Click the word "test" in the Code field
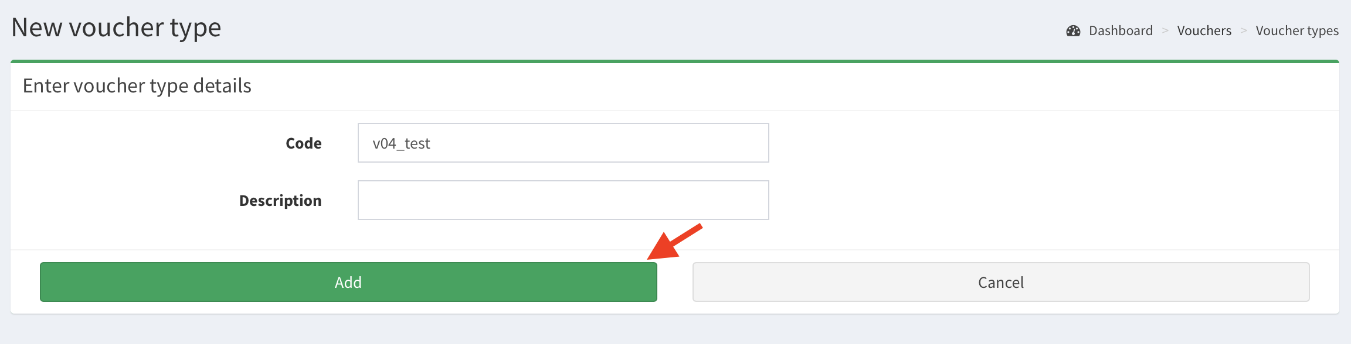The width and height of the screenshot is (1351, 344). pos(417,143)
